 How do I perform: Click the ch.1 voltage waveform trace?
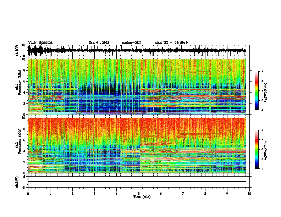tap(137, 50)
